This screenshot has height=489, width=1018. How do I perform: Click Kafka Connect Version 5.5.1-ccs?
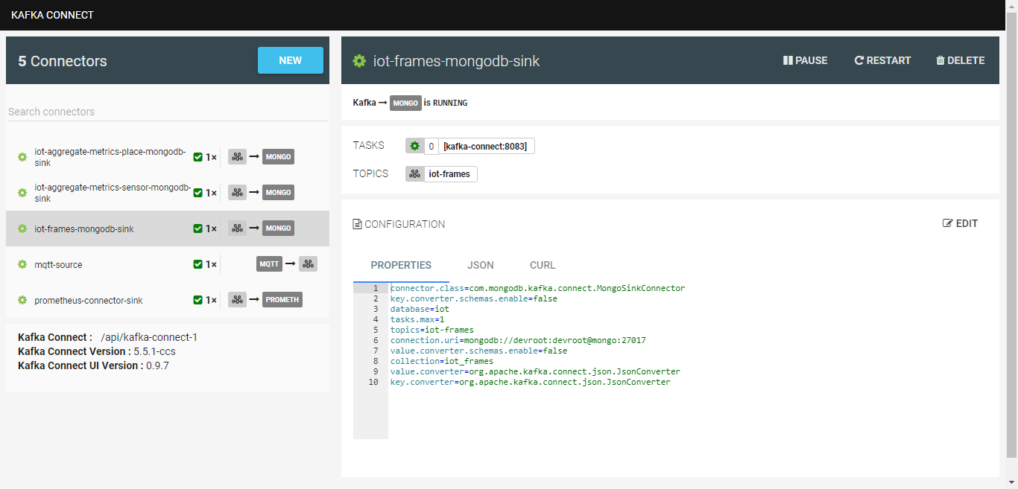click(97, 351)
